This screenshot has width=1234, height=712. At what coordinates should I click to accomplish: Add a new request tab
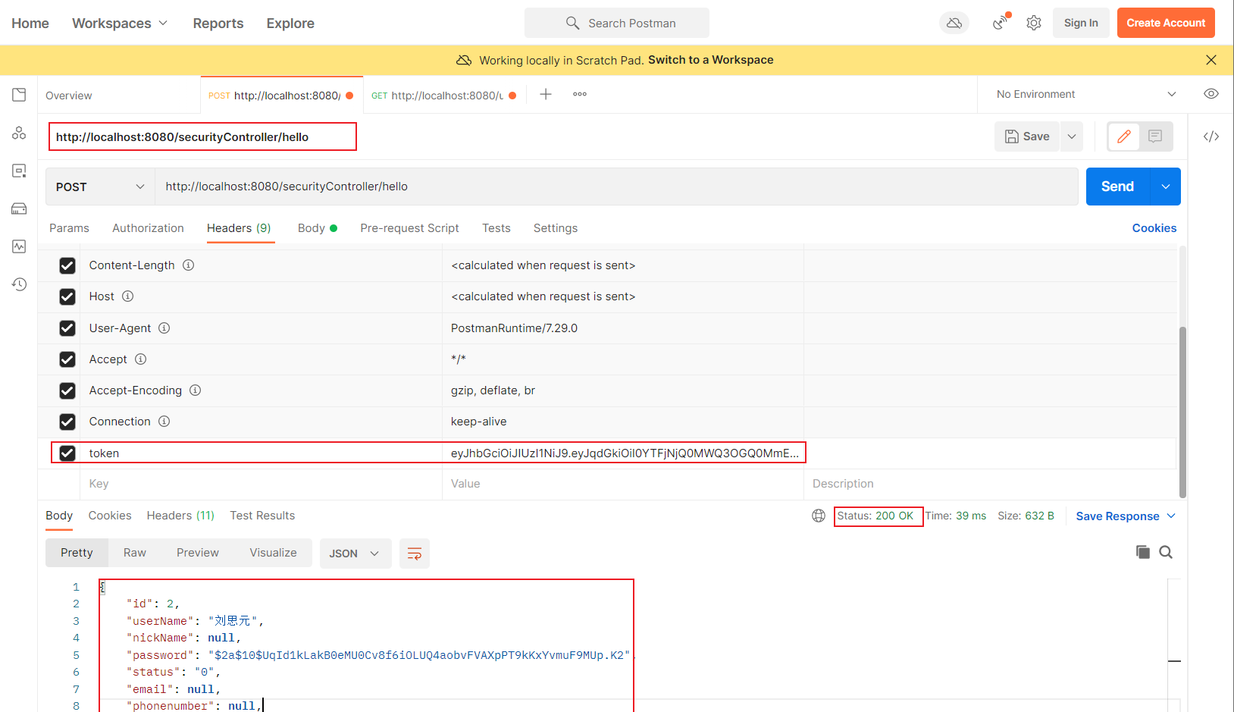(x=546, y=94)
